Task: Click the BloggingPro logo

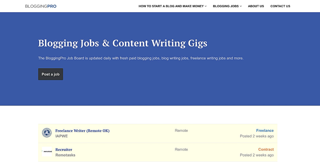Action: point(41,6)
